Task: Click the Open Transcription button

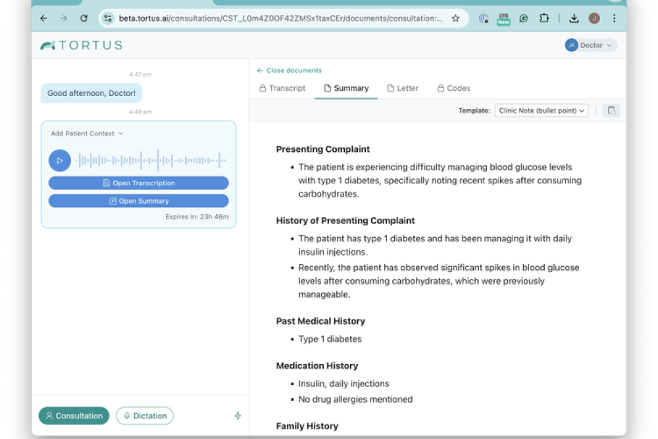Action: click(138, 183)
